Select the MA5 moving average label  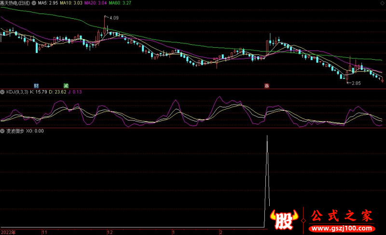click(x=47, y=3)
